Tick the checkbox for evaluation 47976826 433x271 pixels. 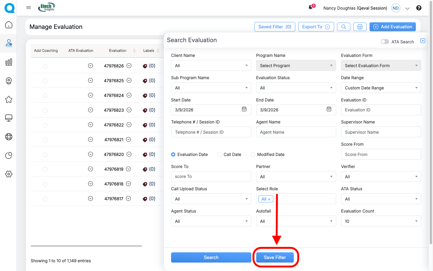45,66
